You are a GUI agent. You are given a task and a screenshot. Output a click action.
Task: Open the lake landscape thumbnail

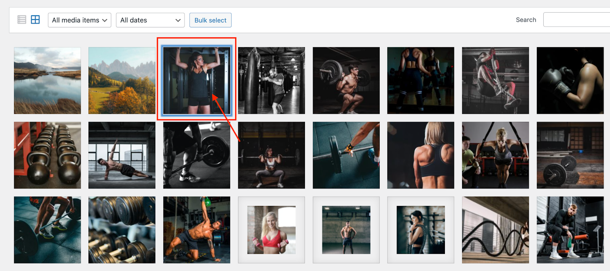[47, 81]
